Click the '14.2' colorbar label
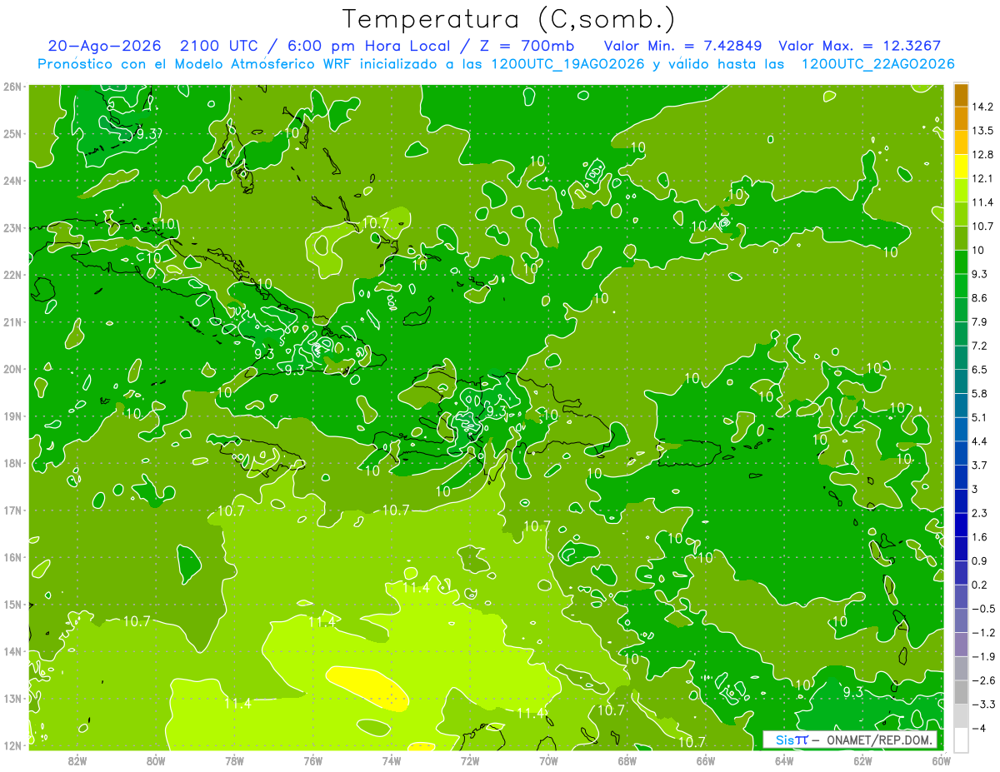 point(982,106)
